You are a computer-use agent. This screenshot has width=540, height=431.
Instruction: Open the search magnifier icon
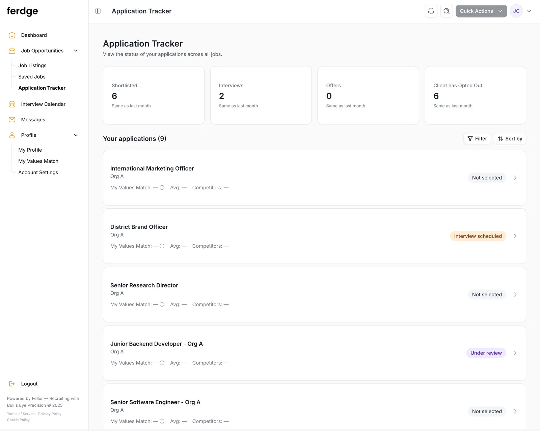point(447,11)
